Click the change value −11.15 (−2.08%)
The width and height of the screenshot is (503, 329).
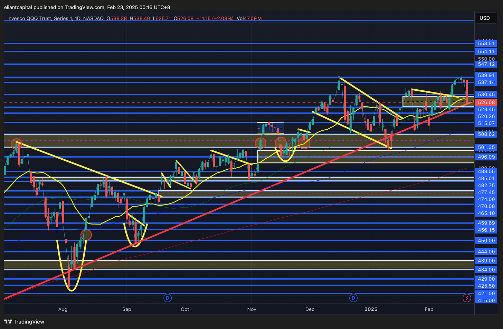coord(215,18)
